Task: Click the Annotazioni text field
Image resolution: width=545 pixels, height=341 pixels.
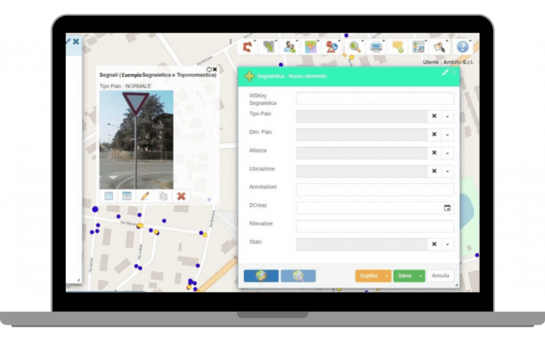Action: click(x=375, y=190)
